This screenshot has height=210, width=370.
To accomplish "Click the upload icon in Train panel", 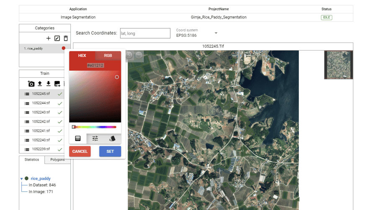I will click(40, 84).
